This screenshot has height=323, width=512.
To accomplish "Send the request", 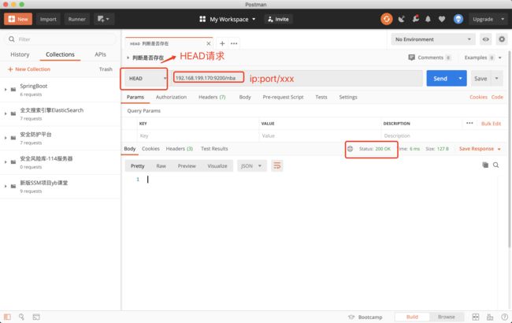I will tap(440, 78).
